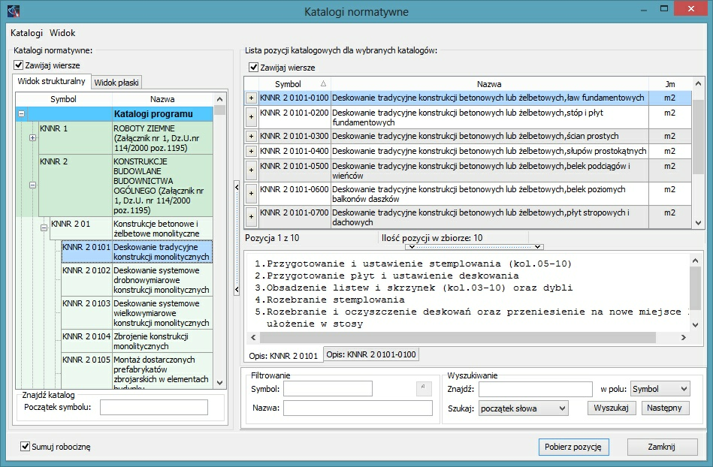This screenshot has width=713, height=467.
Task: Toggle Zawijaj wiersze checkbox in left catalog panel
Action: (18, 65)
